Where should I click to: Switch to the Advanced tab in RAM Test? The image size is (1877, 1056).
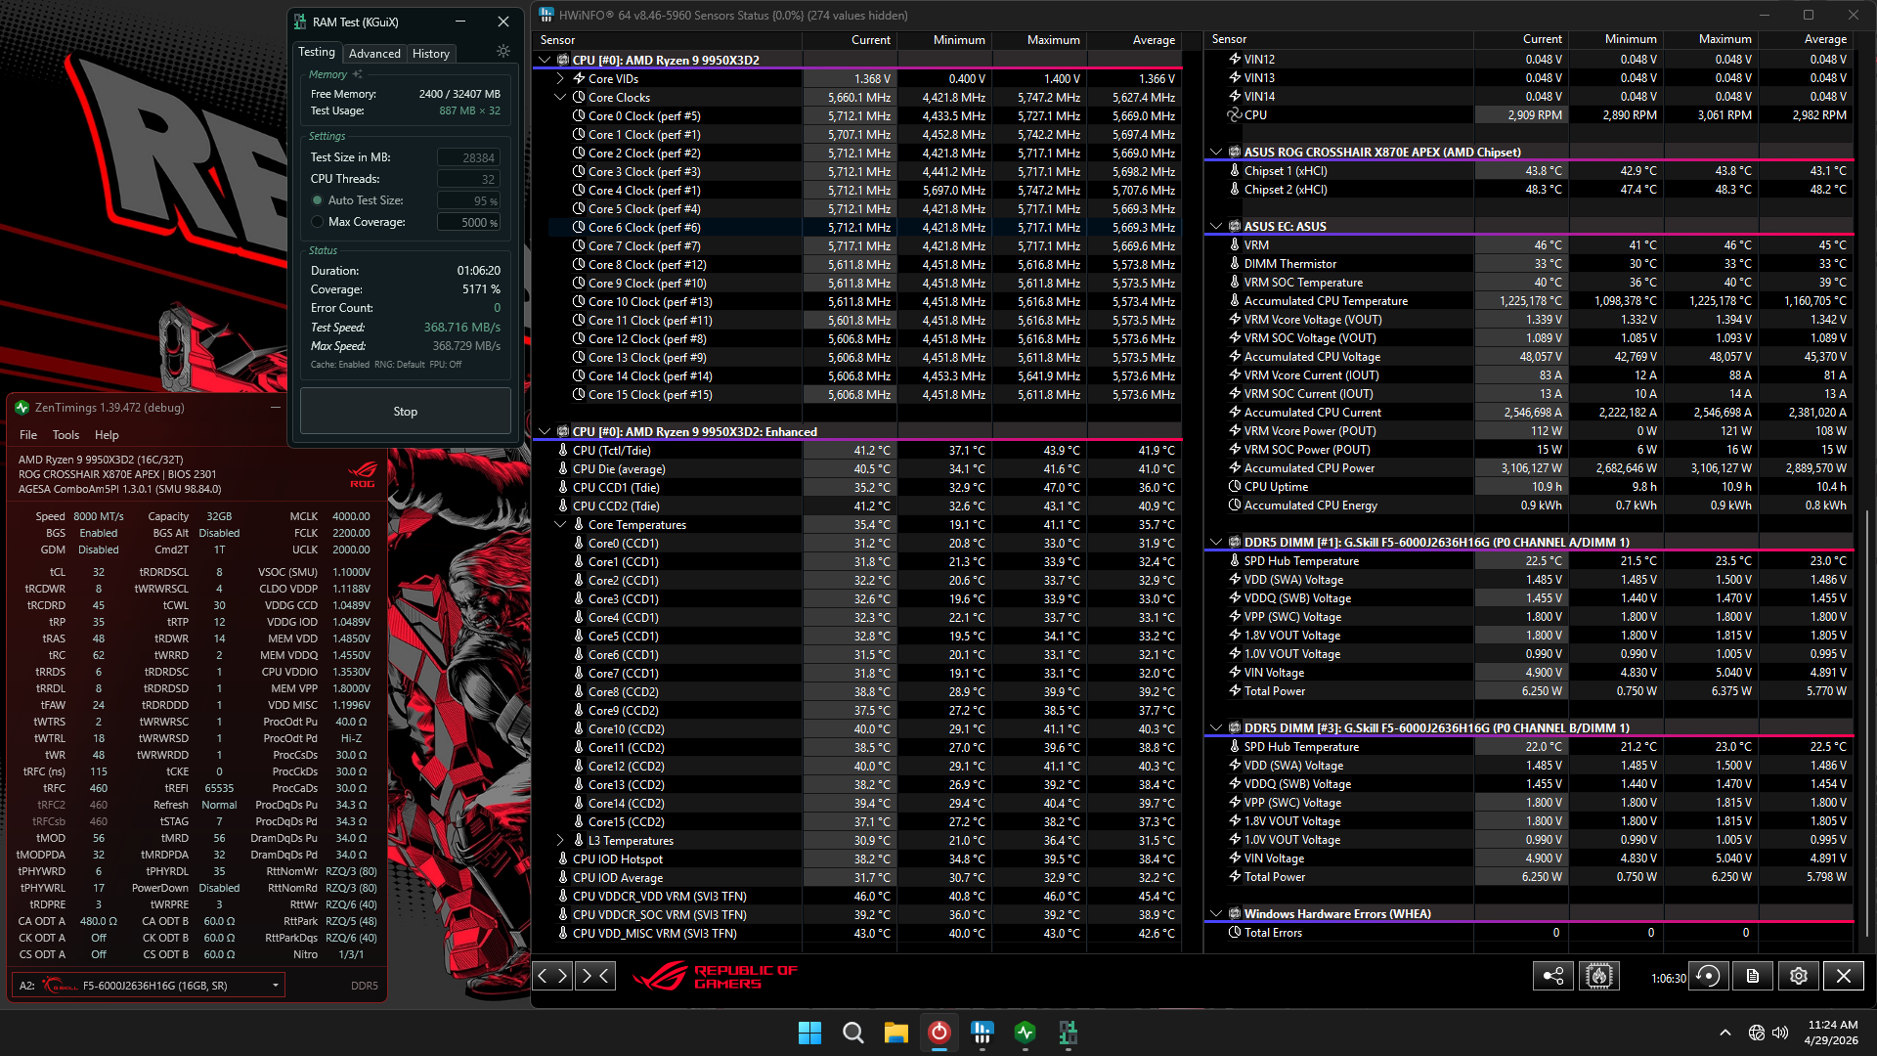(x=374, y=53)
